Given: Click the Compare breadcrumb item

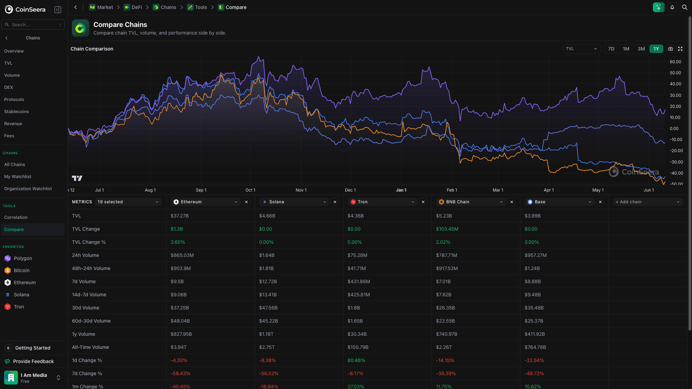Looking at the screenshot, I should click(232, 7).
